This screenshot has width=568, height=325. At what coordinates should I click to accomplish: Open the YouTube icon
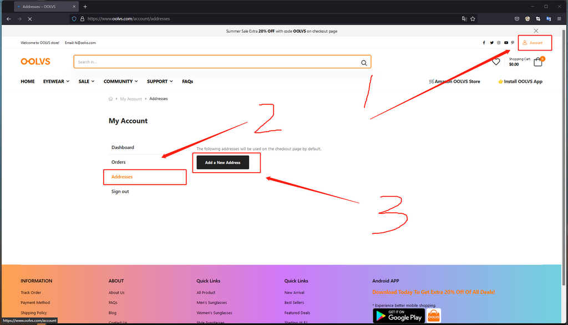pyautogui.click(x=505, y=42)
